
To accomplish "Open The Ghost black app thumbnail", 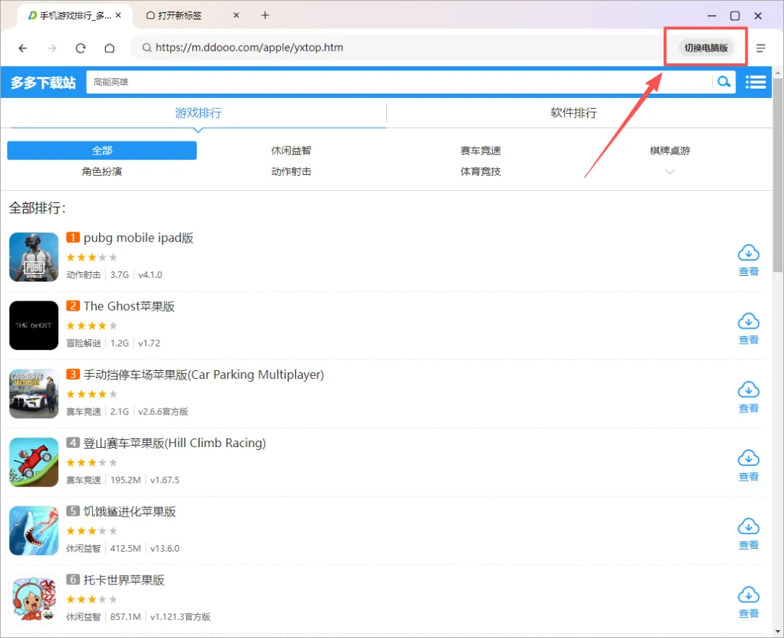I will tap(34, 325).
